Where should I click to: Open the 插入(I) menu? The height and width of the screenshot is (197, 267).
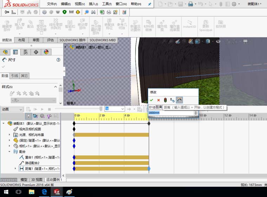point(93,4)
